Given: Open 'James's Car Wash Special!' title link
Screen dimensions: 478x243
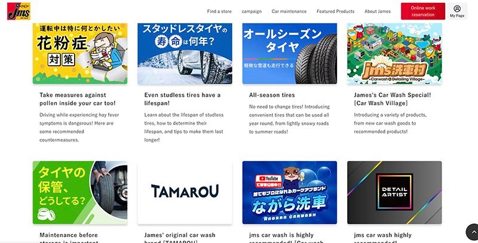Looking at the screenshot, I should pos(393,99).
